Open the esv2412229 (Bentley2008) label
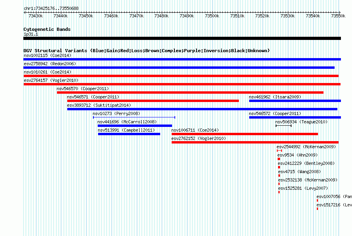Viewport: 352px width, 236px height. (306, 163)
